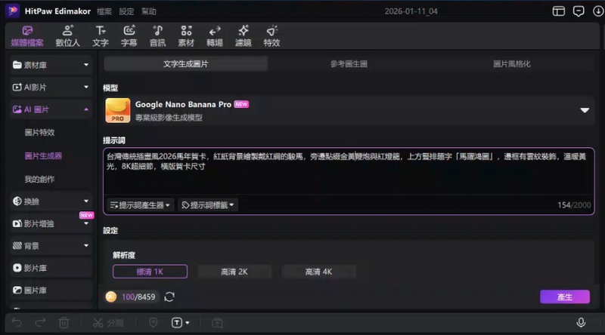Click the text T tool in bottom toolbar
605x335 pixels.
coord(177,323)
